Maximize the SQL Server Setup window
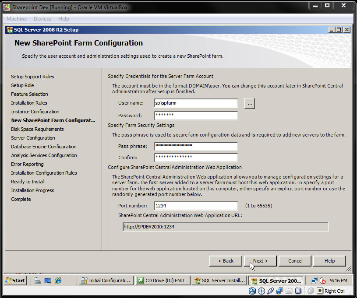357x298 pixels. click(339, 30)
